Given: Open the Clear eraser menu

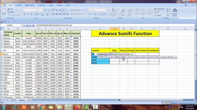Looking at the screenshot, I should tap(158, 15).
